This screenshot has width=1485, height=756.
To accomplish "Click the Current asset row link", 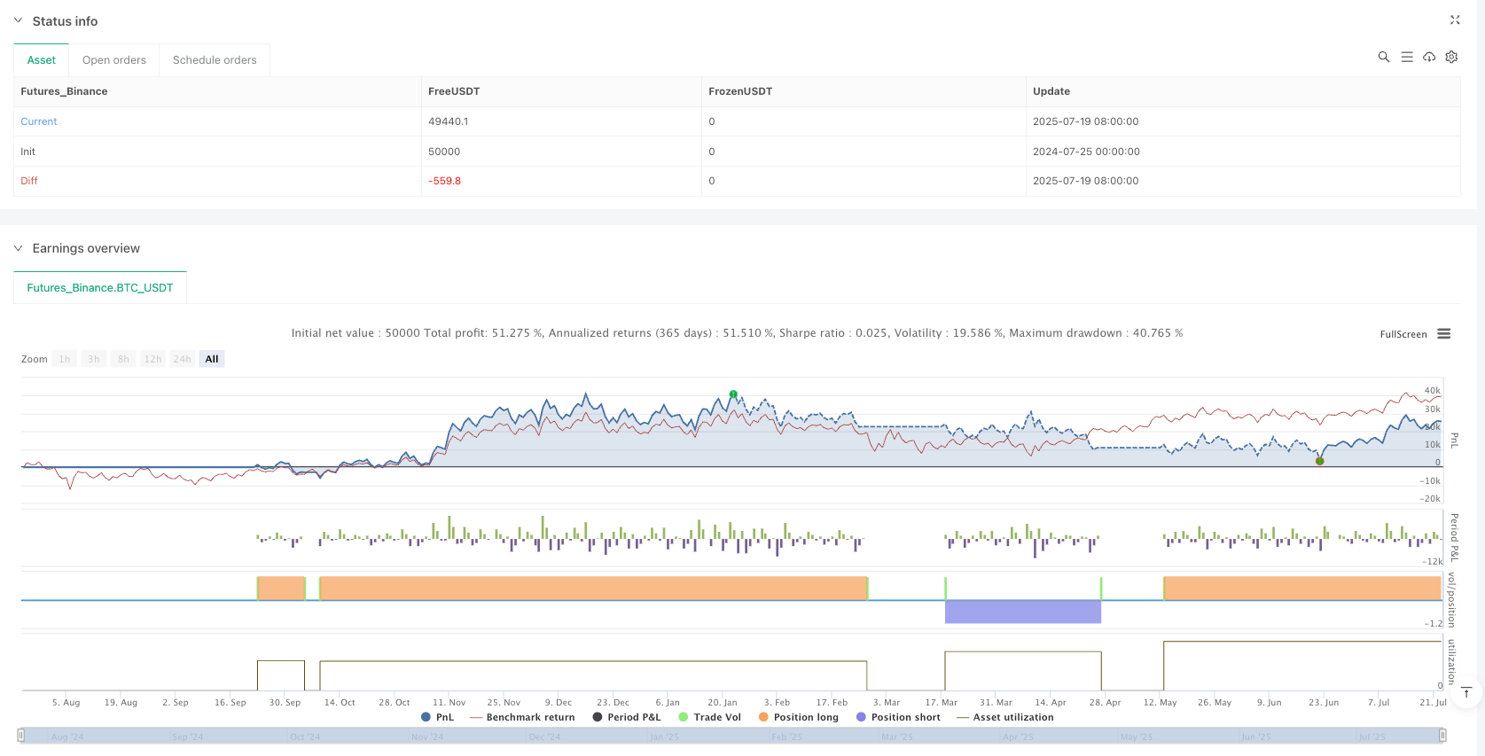I will (x=39, y=121).
